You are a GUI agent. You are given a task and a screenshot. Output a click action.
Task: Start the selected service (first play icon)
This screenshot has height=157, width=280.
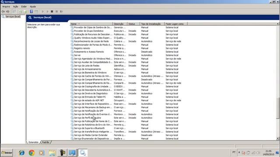tap(43, 12)
